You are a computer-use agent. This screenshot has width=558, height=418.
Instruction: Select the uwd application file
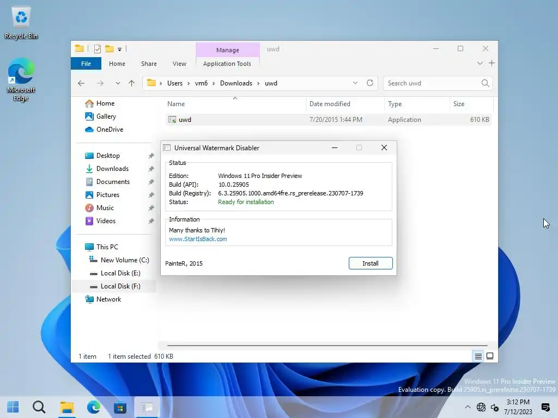[328, 120]
